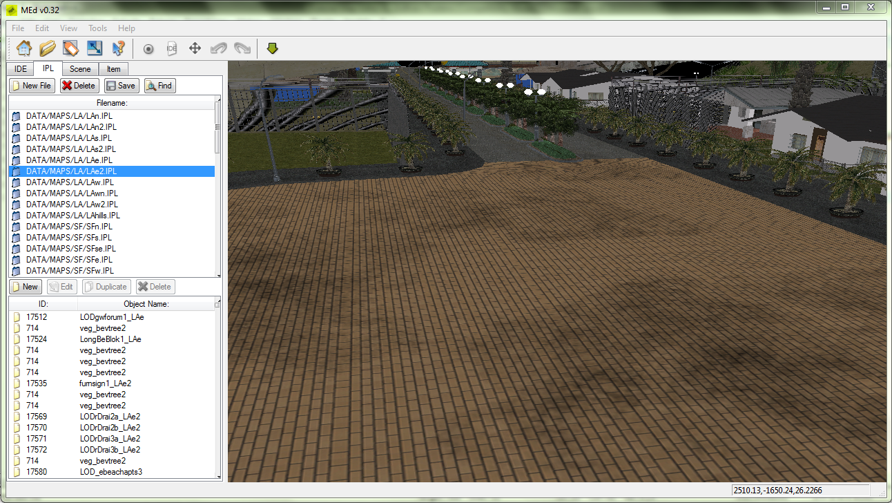Click the file list vertical scrollbar
The width and height of the screenshot is (892, 503).
click(218, 187)
